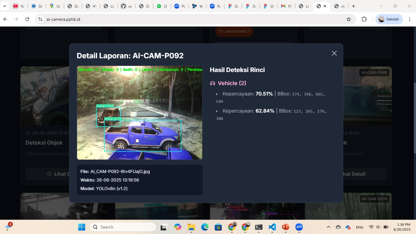
Task: Click the address bar showing ai-camera.pptik.id
Action: (196, 19)
